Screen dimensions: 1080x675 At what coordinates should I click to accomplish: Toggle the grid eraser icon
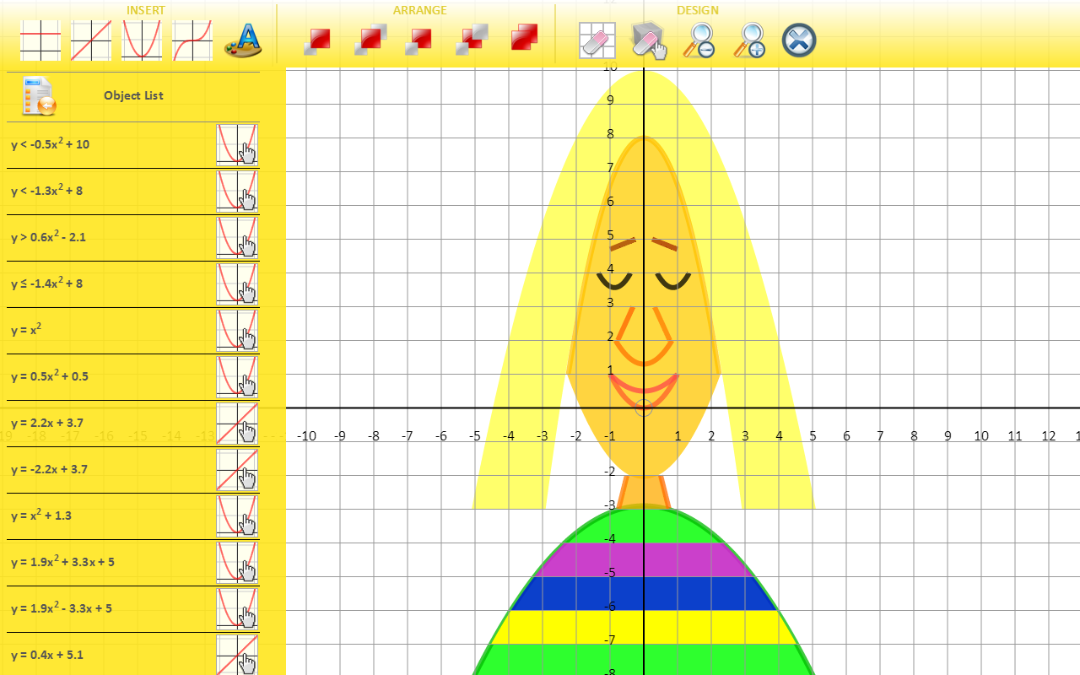[x=597, y=40]
